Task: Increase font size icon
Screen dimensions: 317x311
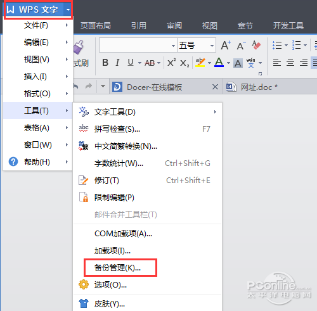Action: point(226,45)
